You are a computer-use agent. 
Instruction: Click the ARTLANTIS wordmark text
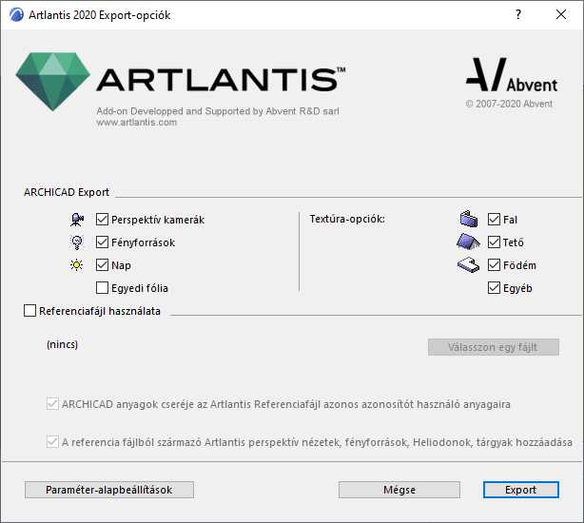pyautogui.click(x=222, y=79)
